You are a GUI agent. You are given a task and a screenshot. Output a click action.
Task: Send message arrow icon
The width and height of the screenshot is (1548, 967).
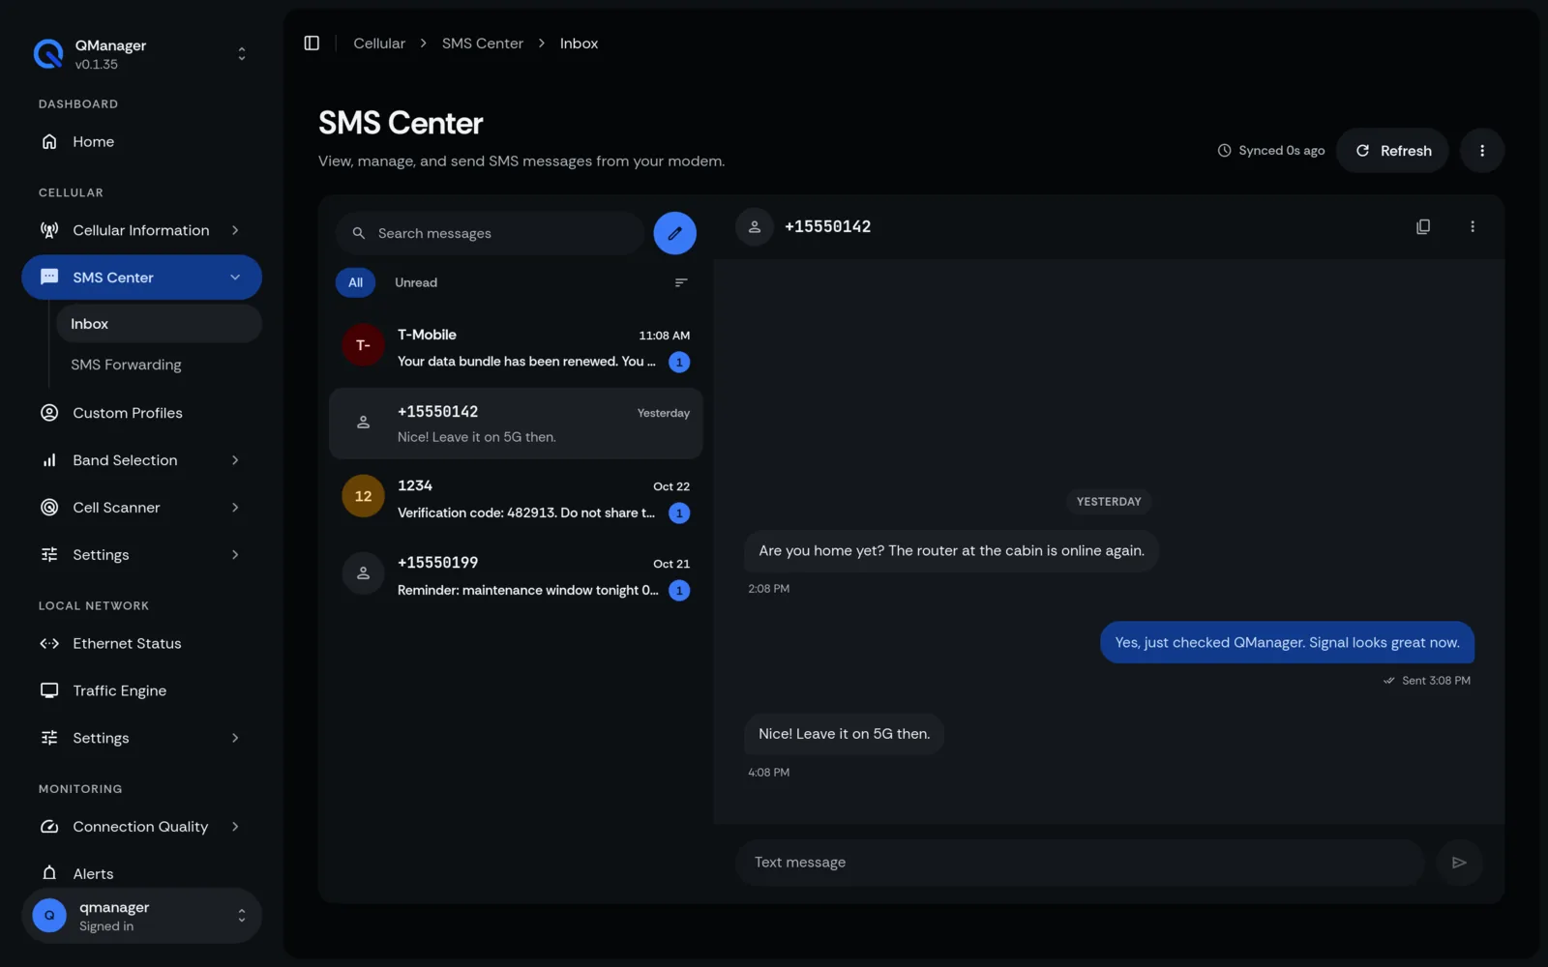[x=1459, y=863]
